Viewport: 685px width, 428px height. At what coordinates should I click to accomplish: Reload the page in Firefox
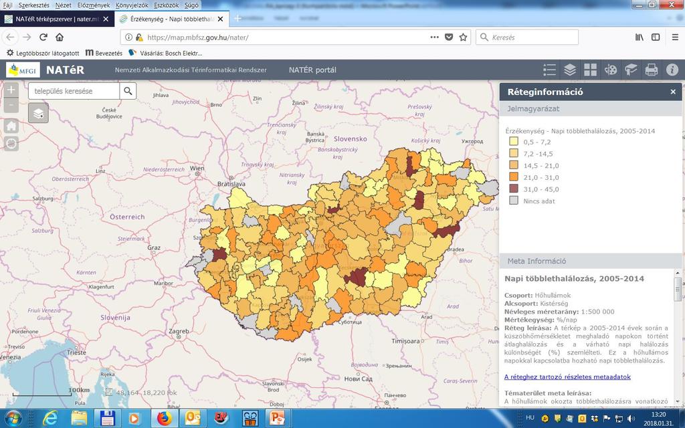click(43, 37)
